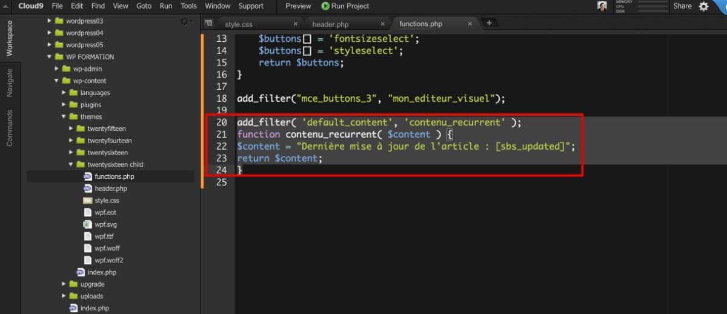This screenshot has height=314, width=727.
Task: Expand the wordpress05 folder
Action: pyautogui.click(x=50, y=45)
